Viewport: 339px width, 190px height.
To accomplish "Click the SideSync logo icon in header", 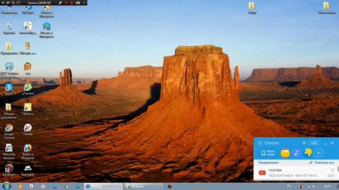I will tap(260, 143).
